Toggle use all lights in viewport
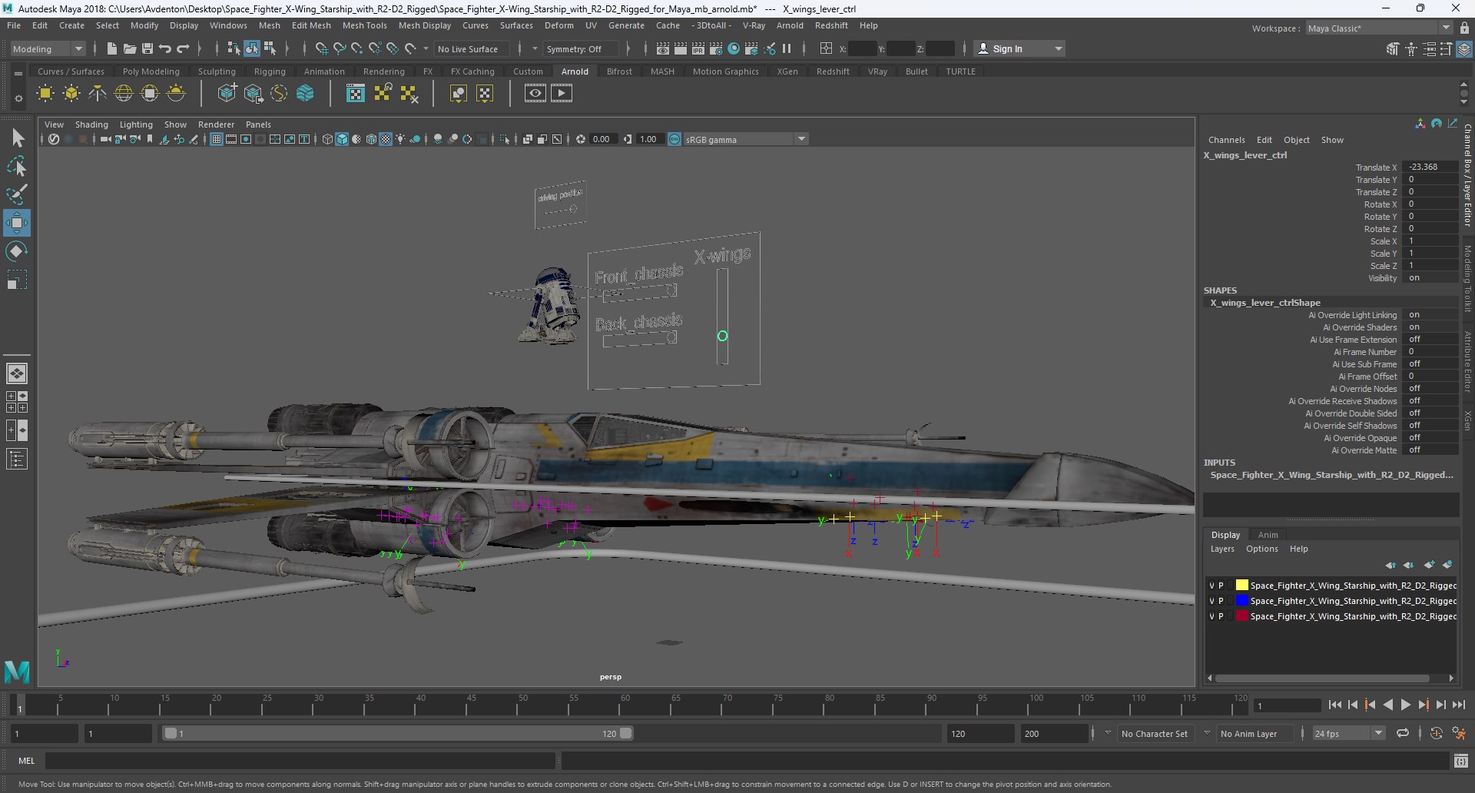Image resolution: width=1475 pixels, height=793 pixels. [400, 139]
